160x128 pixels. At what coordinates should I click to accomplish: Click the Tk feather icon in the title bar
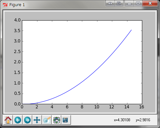pos(5,5)
